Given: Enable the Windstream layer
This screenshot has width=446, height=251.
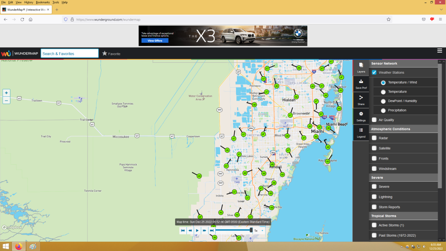Looking at the screenshot, I should point(374,169).
